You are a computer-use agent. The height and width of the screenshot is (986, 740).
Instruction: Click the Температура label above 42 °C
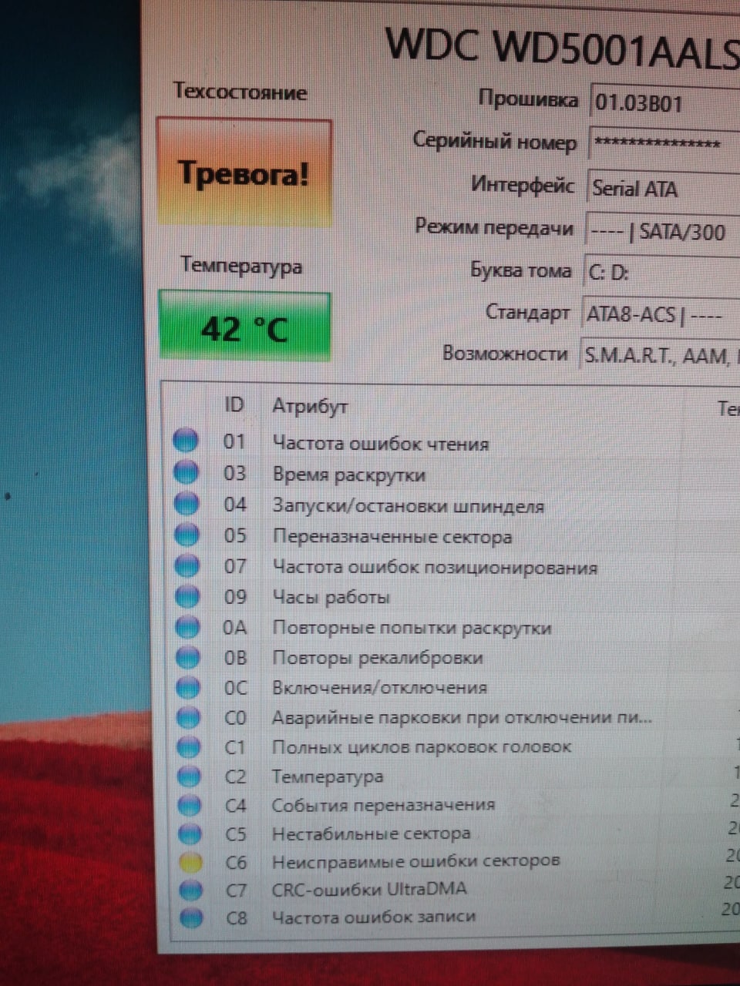pos(242,267)
